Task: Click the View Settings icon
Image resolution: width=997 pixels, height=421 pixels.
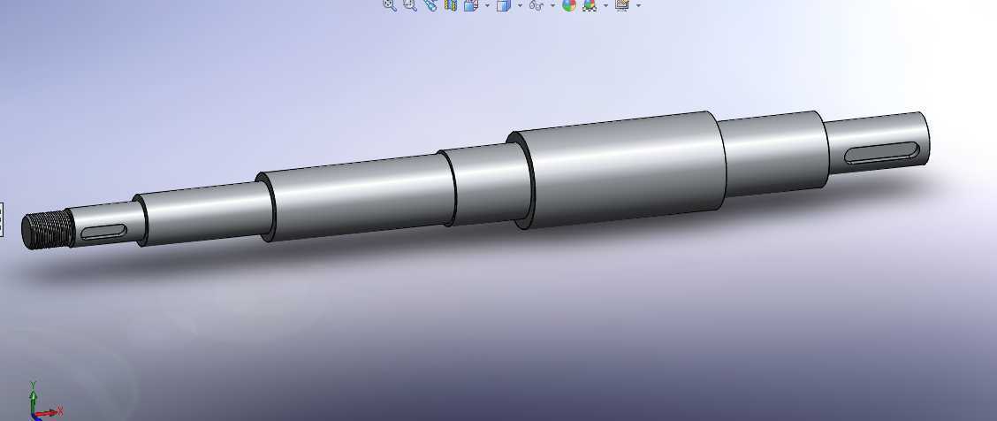Action: pyautogui.click(x=622, y=5)
